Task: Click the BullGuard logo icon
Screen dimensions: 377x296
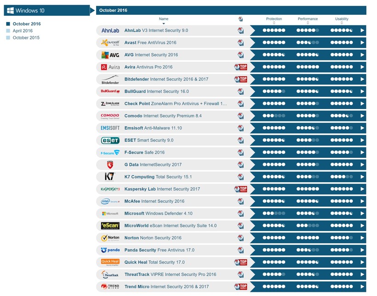Action: click(110, 92)
